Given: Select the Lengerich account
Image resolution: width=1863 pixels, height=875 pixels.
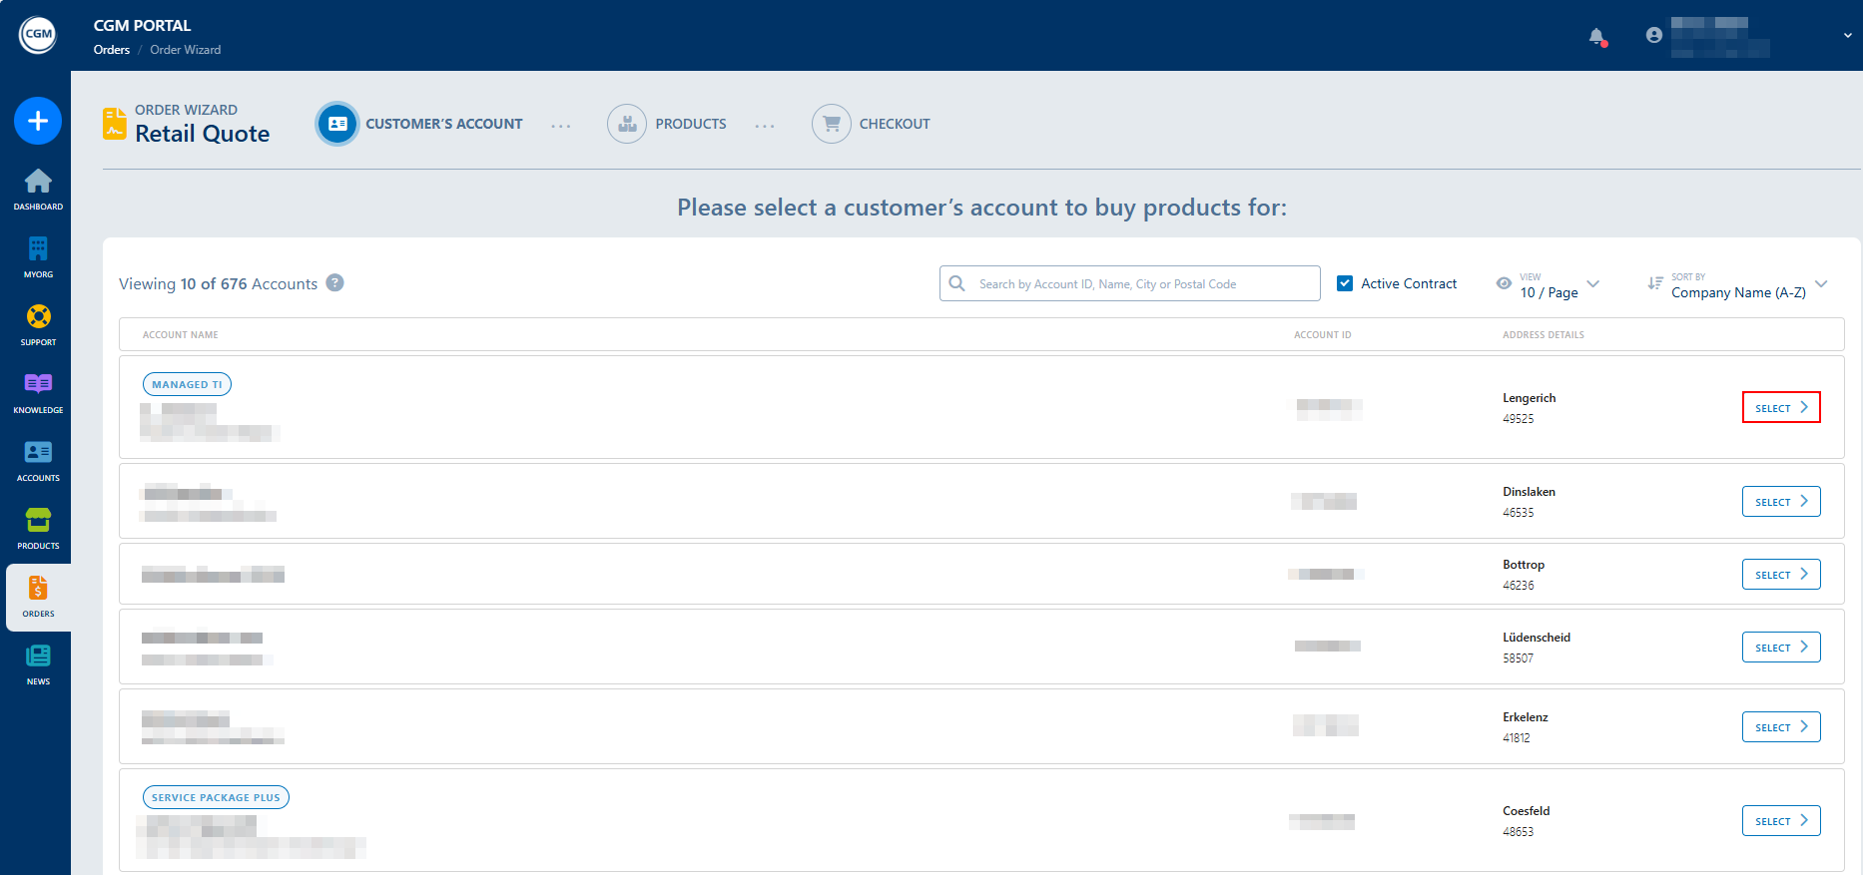Looking at the screenshot, I should (1781, 407).
